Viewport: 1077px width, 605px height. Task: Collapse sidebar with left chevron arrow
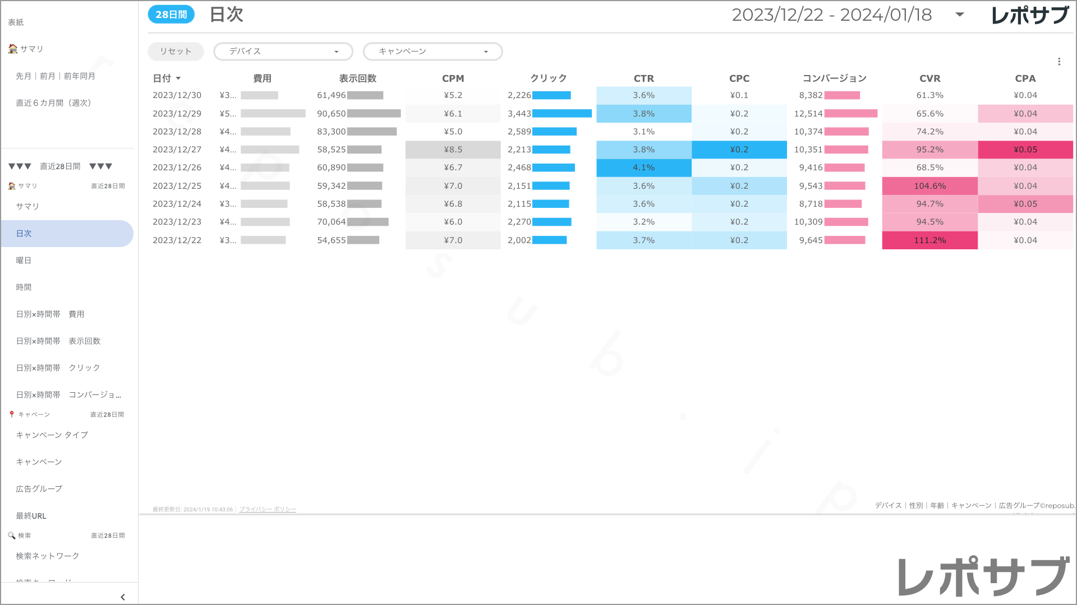click(123, 597)
